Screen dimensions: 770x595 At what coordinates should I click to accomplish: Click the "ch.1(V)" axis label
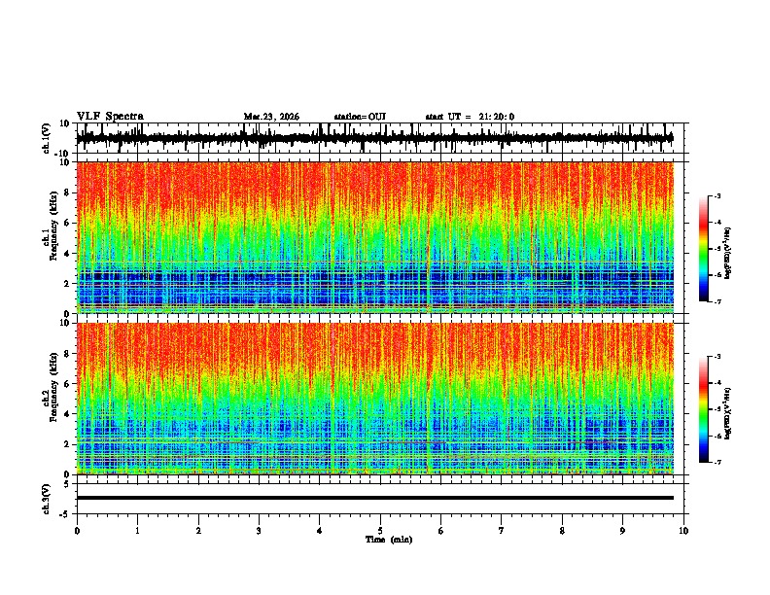tap(47, 138)
